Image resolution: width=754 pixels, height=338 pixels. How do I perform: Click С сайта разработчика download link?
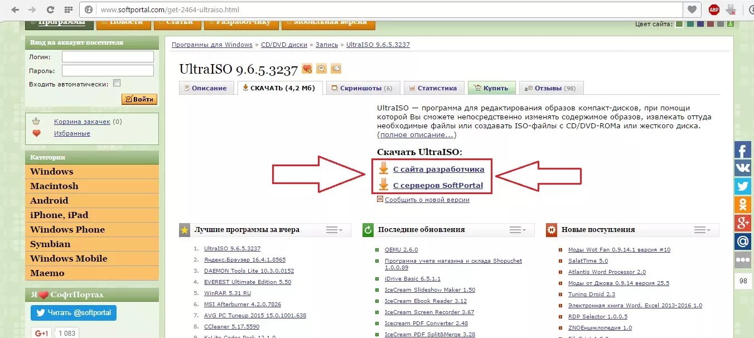pyautogui.click(x=439, y=169)
